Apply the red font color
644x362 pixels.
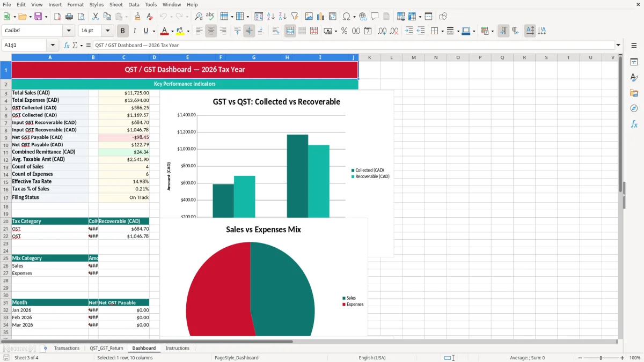click(x=164, y=31)
